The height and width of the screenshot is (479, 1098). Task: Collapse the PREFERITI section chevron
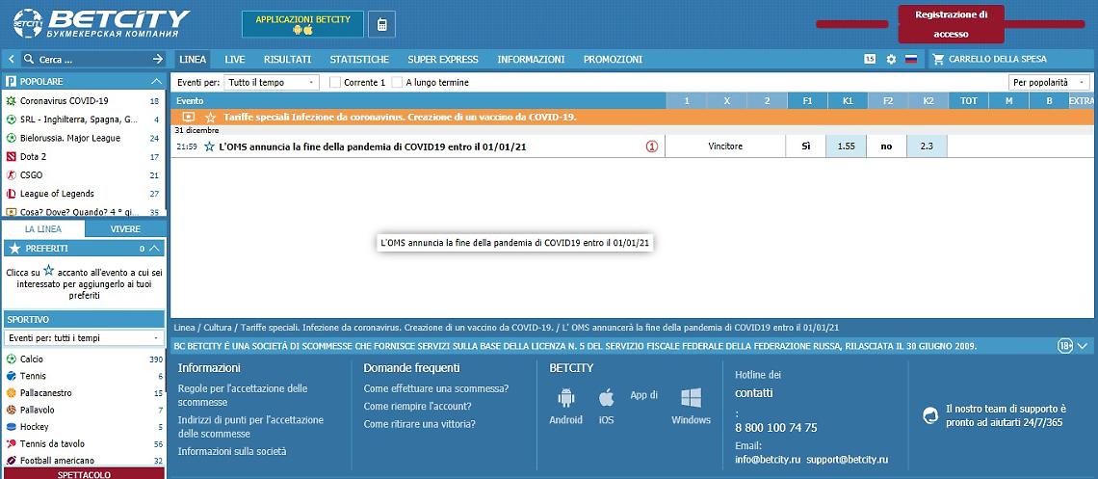coord(155,248)
